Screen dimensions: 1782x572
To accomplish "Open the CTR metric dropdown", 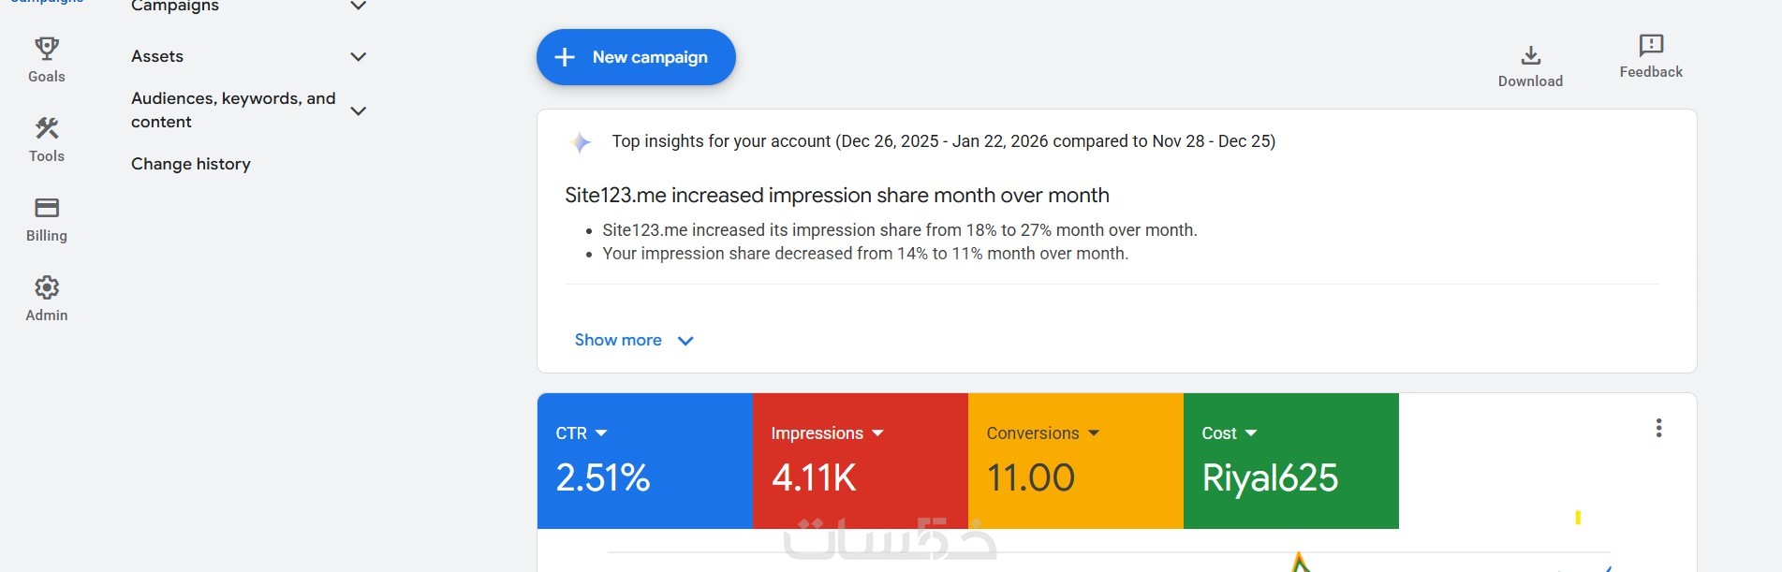I will pos(601,433).
